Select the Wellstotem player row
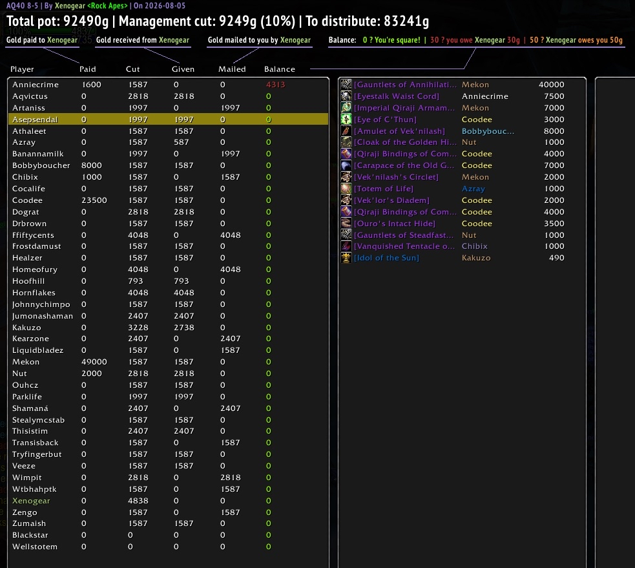 168,547
